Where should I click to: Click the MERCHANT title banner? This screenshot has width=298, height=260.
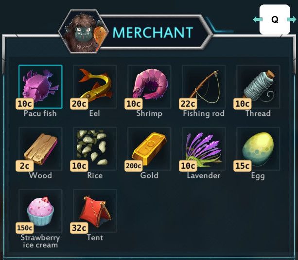[153, 32]
